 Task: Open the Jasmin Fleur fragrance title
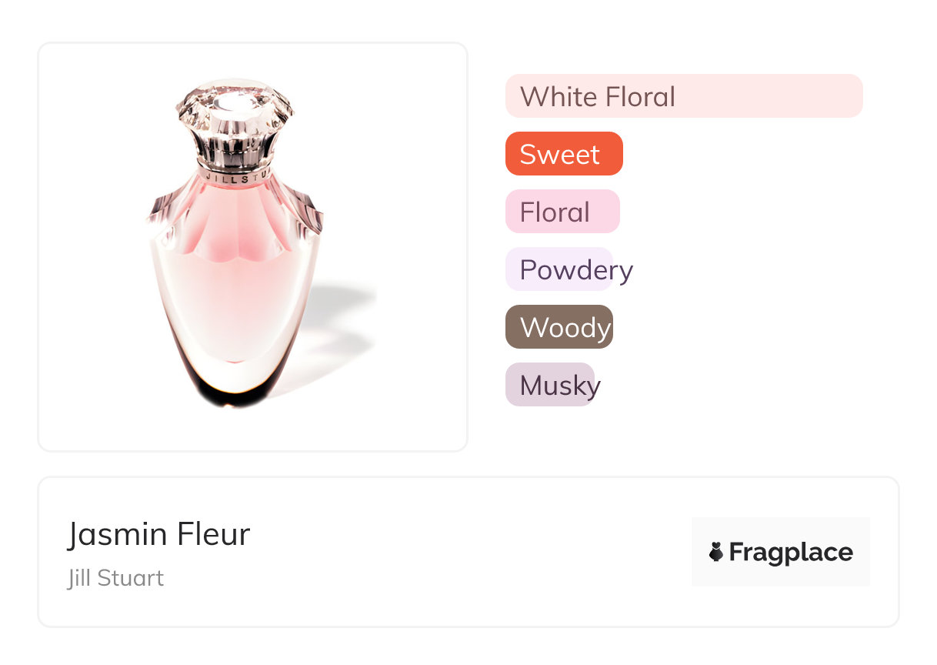(158, 534)
